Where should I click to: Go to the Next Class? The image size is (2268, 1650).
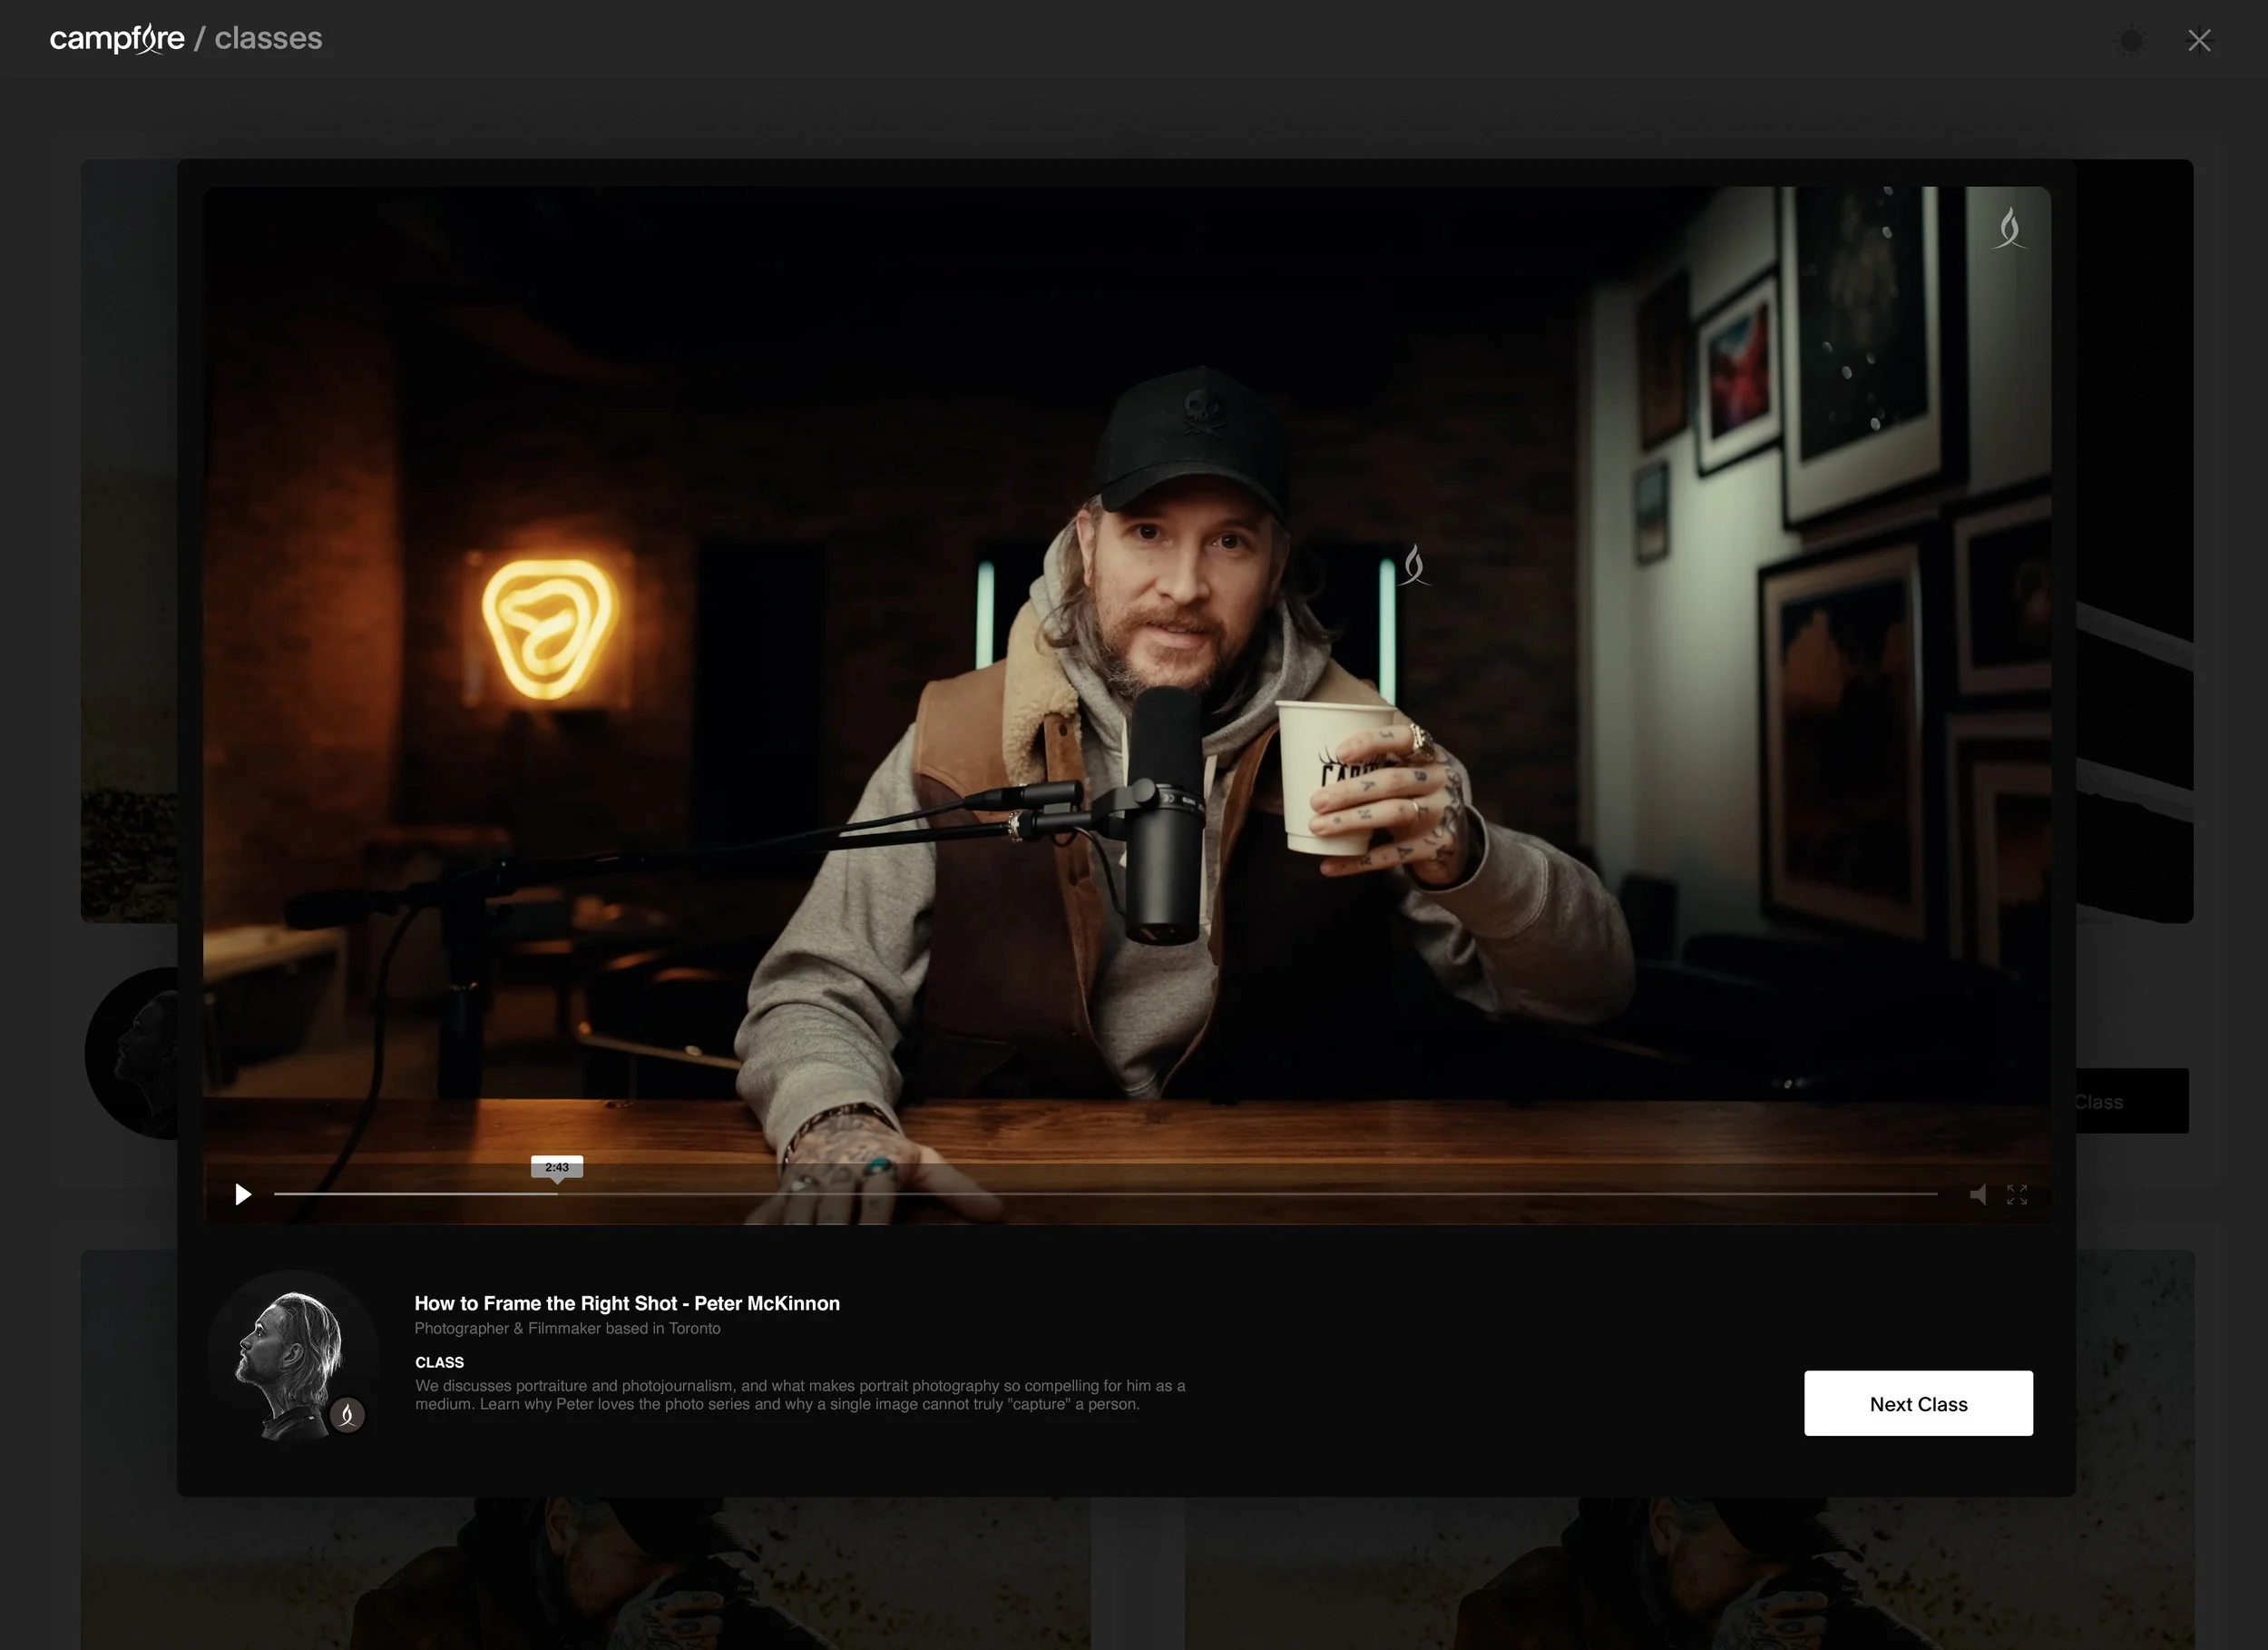point(1917,1403)
